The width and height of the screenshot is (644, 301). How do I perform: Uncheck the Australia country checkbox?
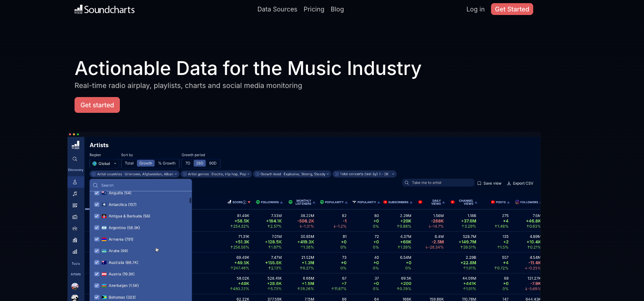point(97,262)
